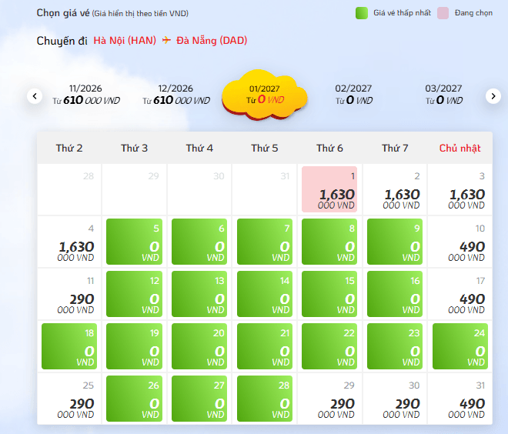Click the orange airplane icon between cities
The width and height of the screenshot is (508, 434).
tap(166, 40)
